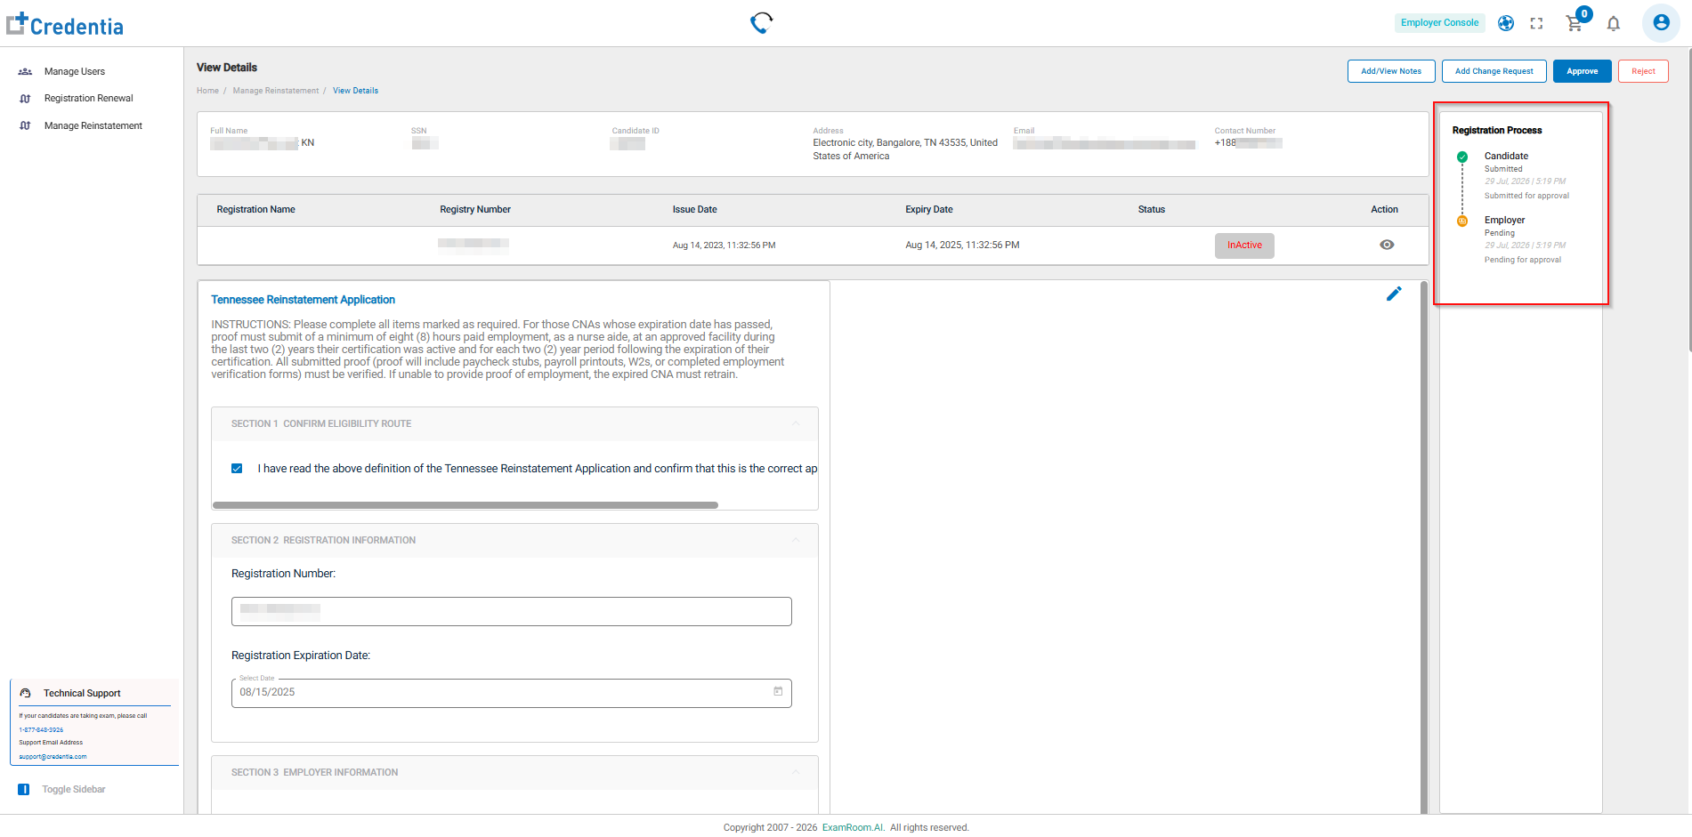Click Add Change Request button

coord(1494,71)
